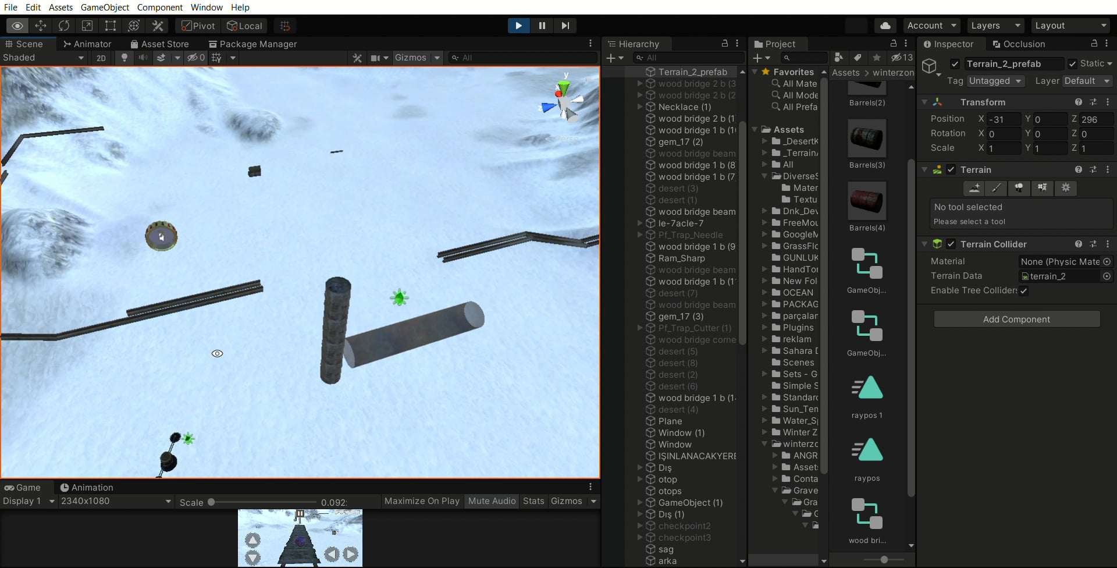
Task: Click the Add Component button
Action: pos(1017,319)
